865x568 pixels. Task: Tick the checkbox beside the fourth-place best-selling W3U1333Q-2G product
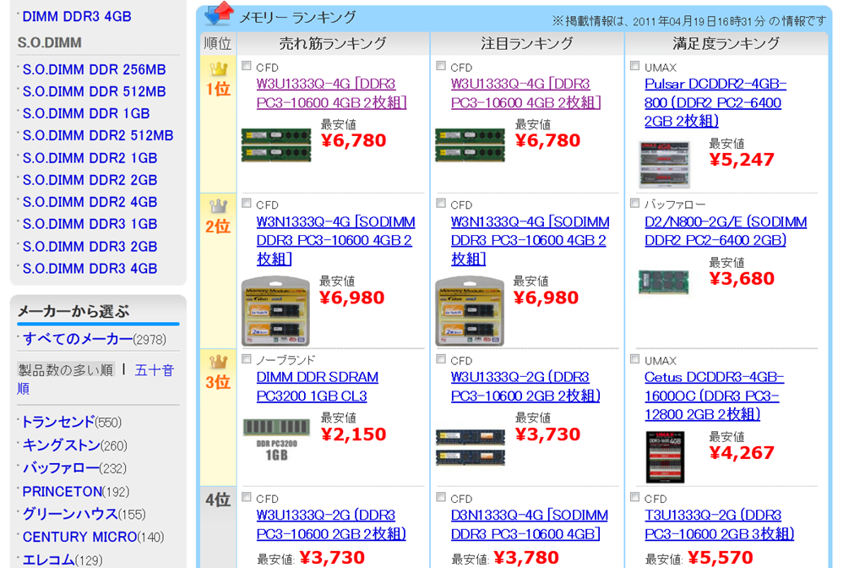coord(247,497)
